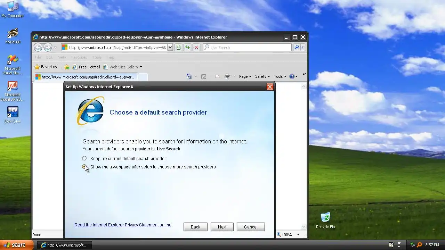
Task: Click inside the Live Search box
Action: click(x=247, y=48)
